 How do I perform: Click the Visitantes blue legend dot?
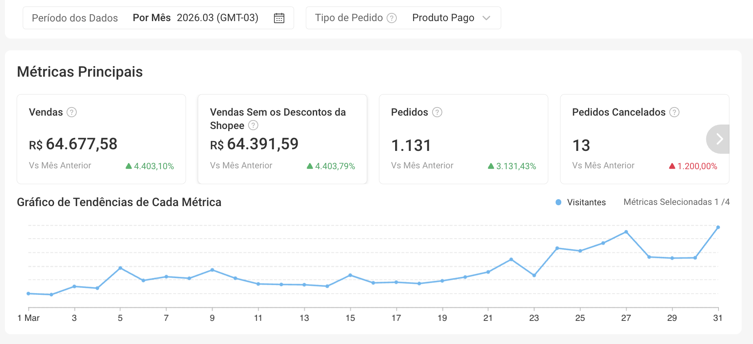pos(558,202)
